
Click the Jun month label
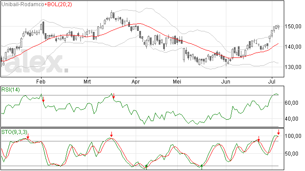[225, 81]
